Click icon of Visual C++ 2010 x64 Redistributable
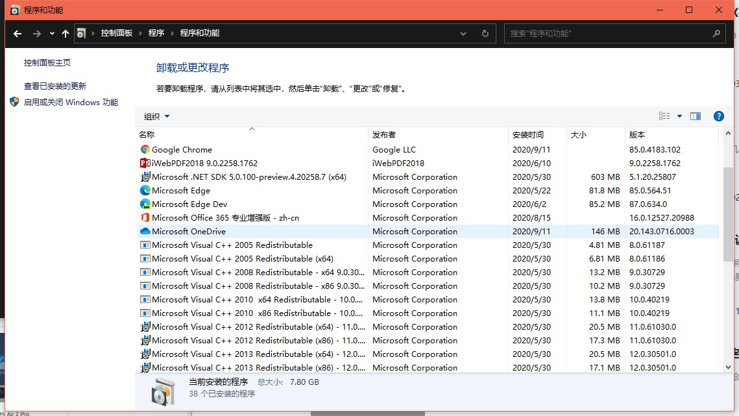Image resolution: width=739 pixels, height=416 pixels. coord(145,299)
